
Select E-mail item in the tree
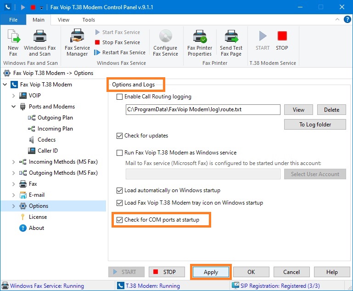[x=36, y=195]
